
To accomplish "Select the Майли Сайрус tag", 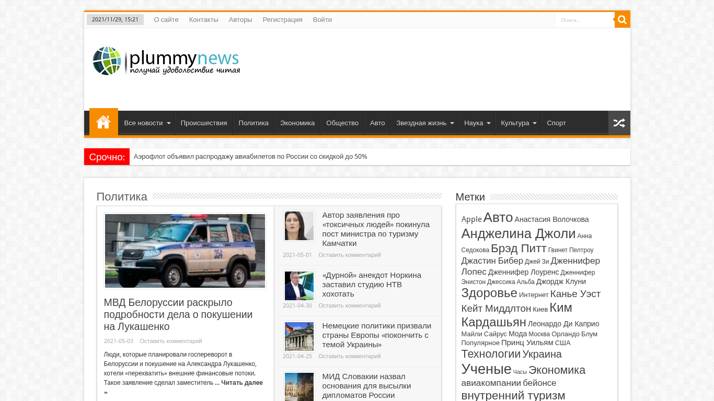I will (484, 334).
